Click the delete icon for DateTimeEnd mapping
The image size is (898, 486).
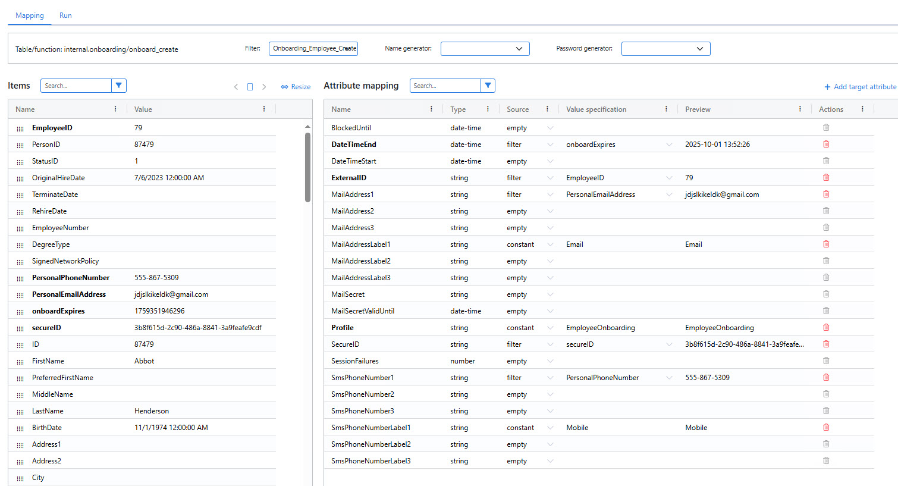[x=825, y=144]
